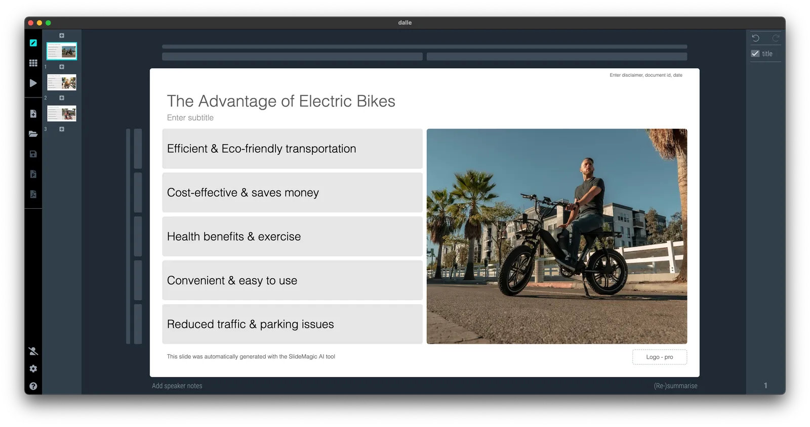810x427 pixels.
Task: Click the row bar beside Cost-effective box
Action: [x=138, y=193]
